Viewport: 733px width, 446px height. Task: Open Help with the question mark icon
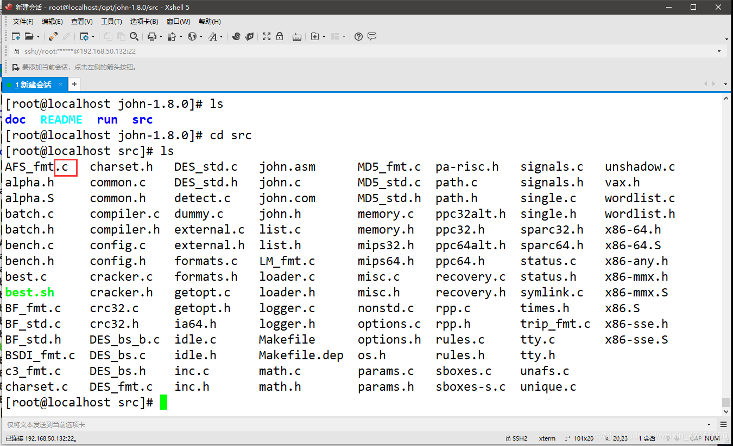tap(358, 36)
